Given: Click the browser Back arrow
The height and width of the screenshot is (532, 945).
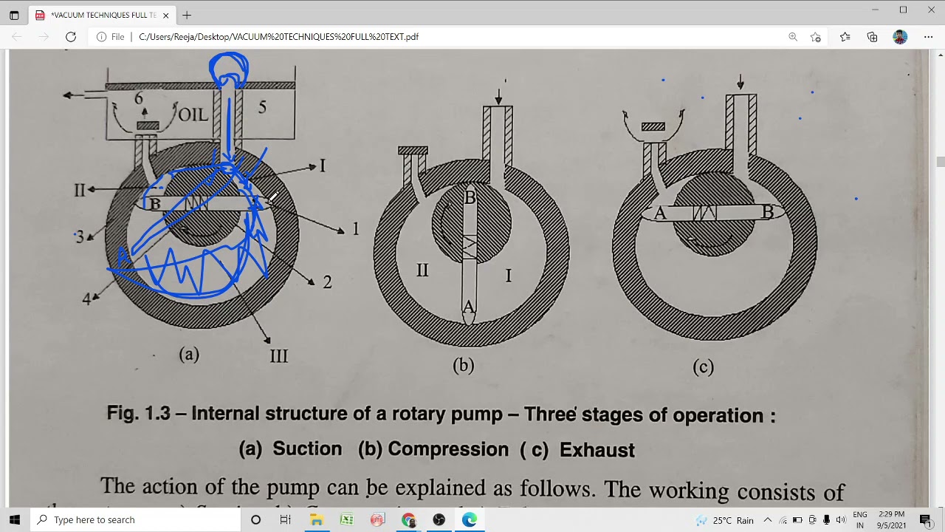Looking at the screenshot, I should (x=17, y=37).
